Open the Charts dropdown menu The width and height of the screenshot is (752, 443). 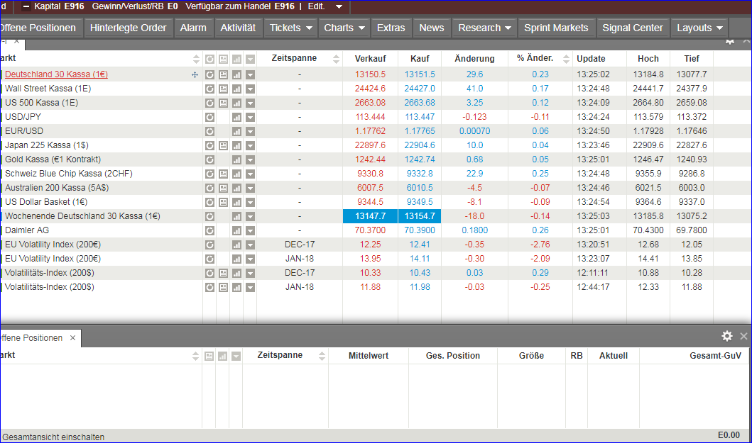click(x=344, y=28)
